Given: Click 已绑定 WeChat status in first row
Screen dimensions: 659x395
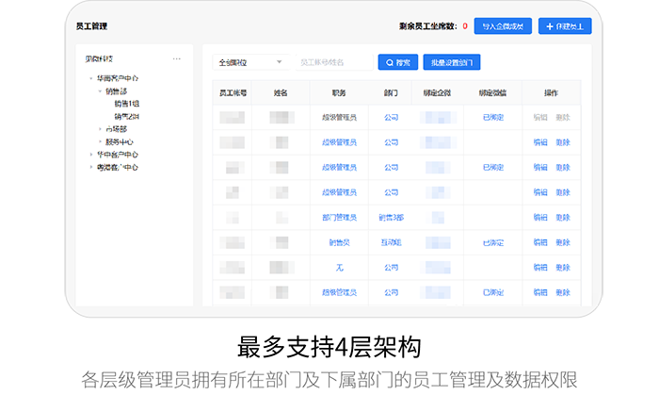Looking at the screenshot, I should [493, 117].
